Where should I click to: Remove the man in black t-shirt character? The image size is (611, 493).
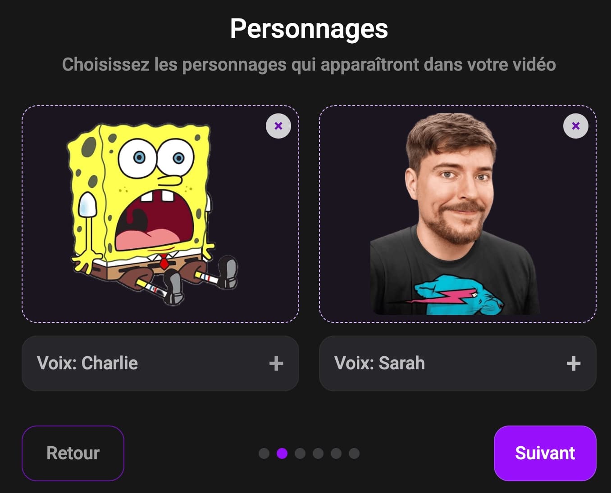pyautogui.click(x=576, y=126)
